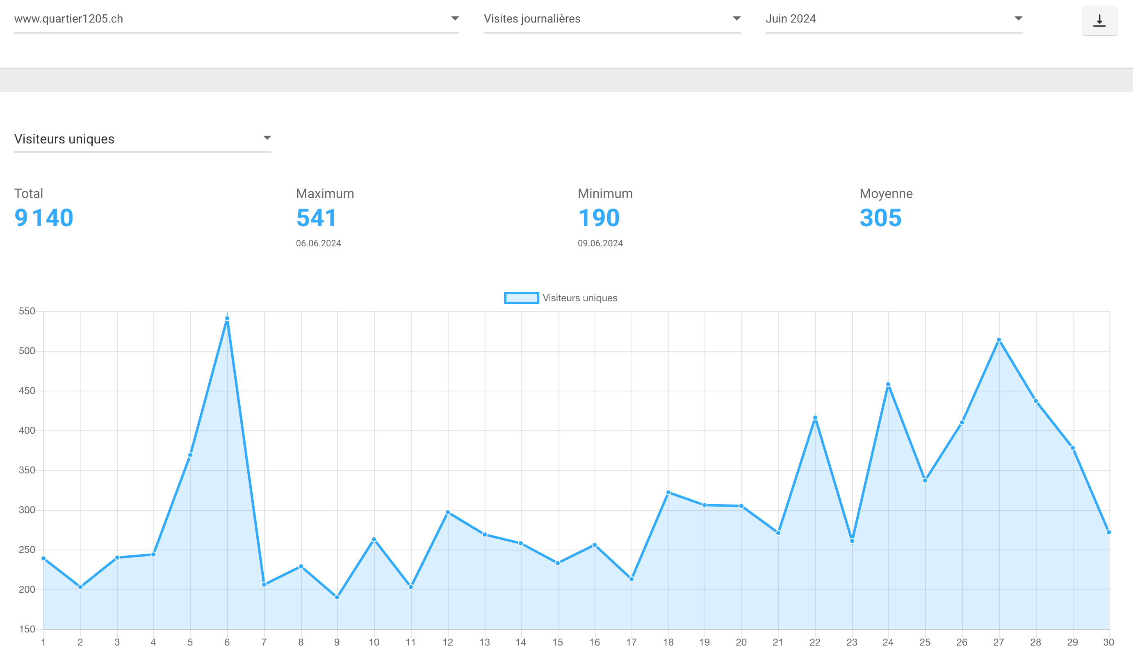Image resolution: width=1133 pixels, height=664 pixels.
Task: Click the day 22 data point
Action: click(815, 418)
